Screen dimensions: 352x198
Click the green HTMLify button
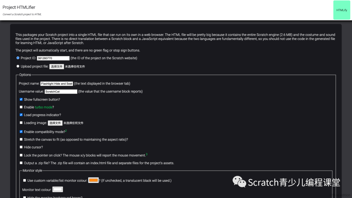[342, 10]
